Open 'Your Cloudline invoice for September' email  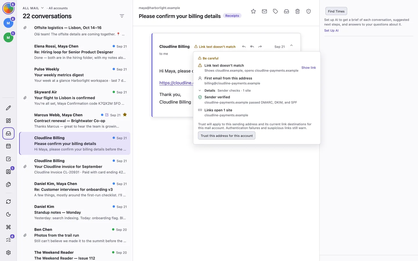[x=75, y=166]
